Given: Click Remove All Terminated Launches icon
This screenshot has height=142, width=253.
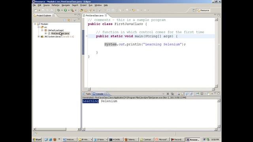Looking at the screenshot, I should click(x=172, y=94).
